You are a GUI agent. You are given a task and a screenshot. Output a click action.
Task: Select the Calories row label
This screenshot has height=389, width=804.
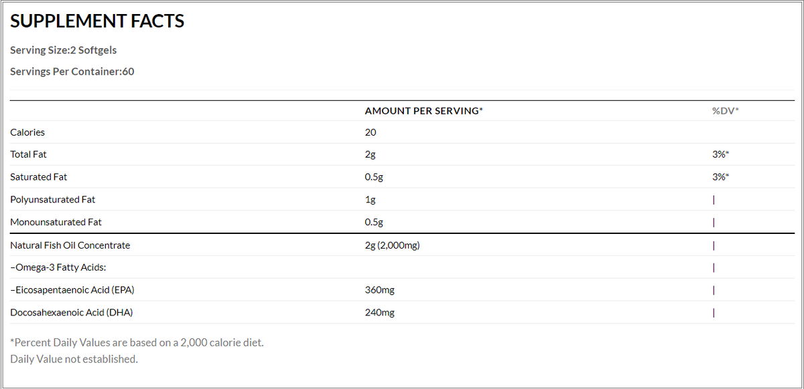pos(27,132)
